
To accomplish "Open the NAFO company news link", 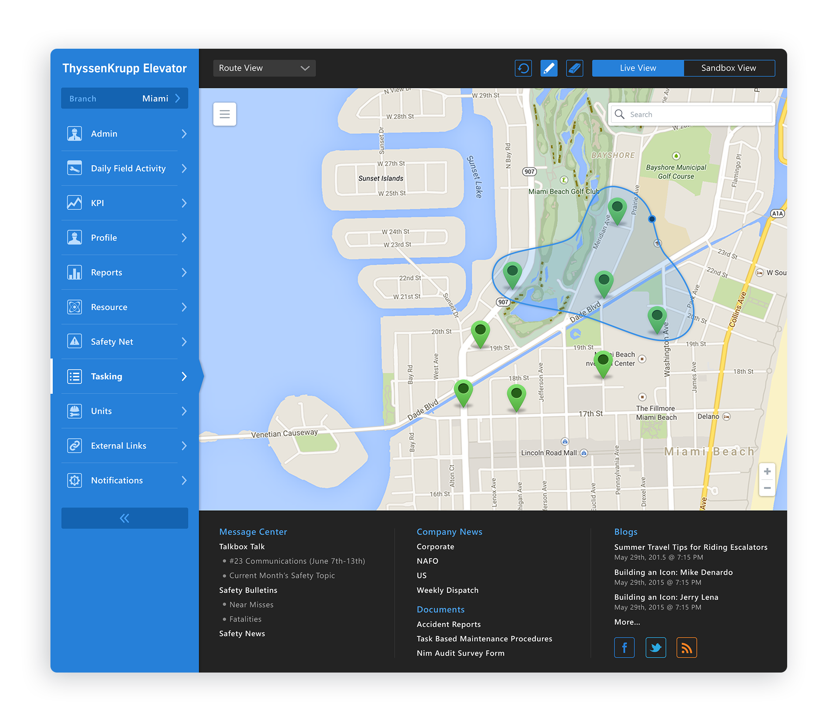I will tap(428, 561).
